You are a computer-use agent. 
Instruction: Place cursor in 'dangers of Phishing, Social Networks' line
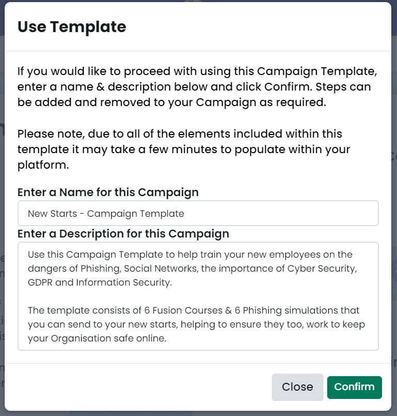192,269
